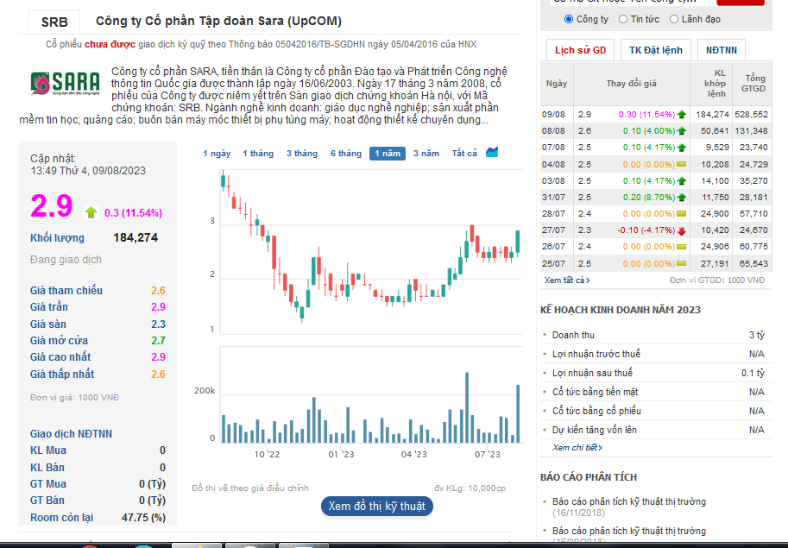Click yellow unchanged icon in 25/07 row
This screenshot has height=548, width=788.
682,264
